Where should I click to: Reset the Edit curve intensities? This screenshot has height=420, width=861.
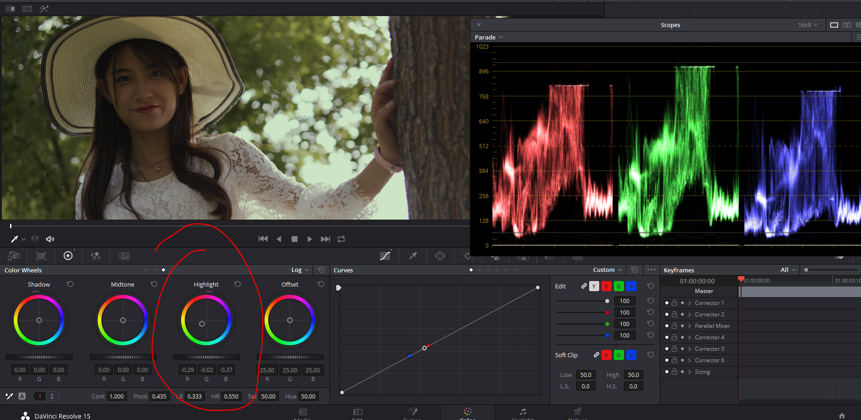pos(651,286)
